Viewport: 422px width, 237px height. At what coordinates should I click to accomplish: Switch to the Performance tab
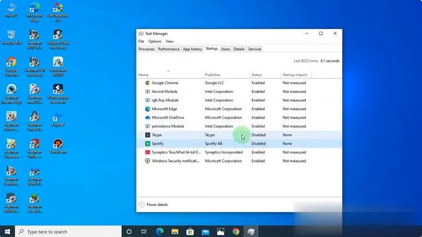tap(169, 49)
